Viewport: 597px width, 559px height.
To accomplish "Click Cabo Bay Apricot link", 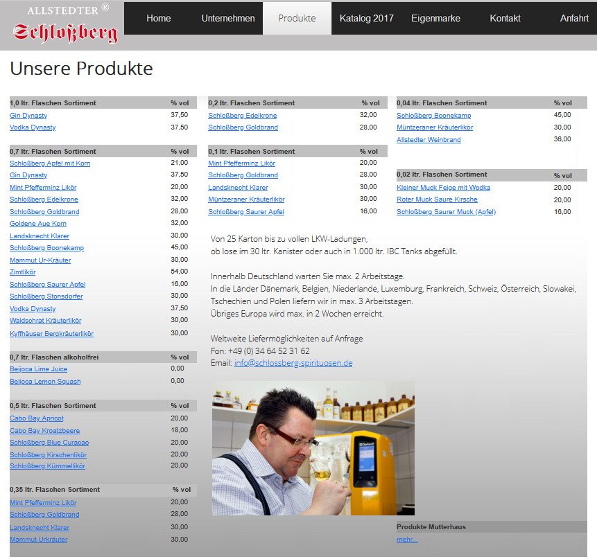I will [x=37, y=418].
